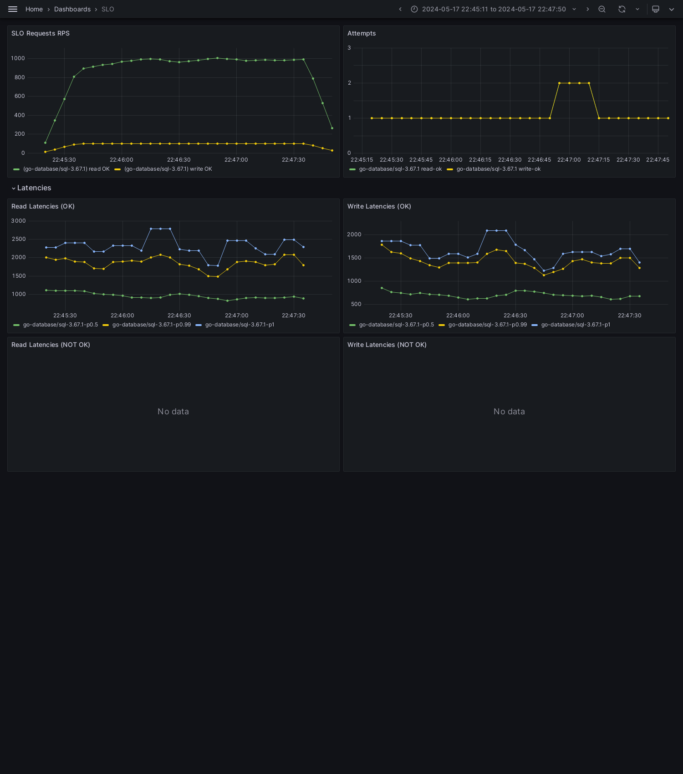The image size is (683, 774).
Task: Collapse the top toolbar with the chevron
Action: 672,9
